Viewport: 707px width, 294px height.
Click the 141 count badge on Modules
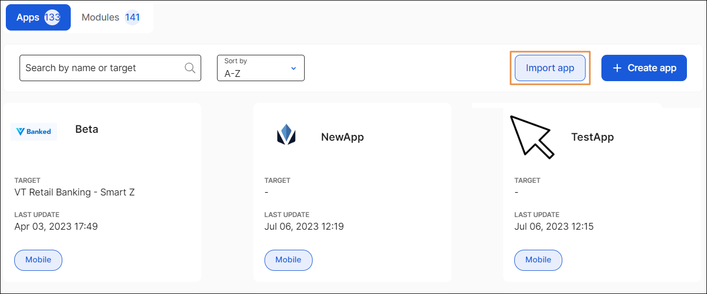(133, 17)
